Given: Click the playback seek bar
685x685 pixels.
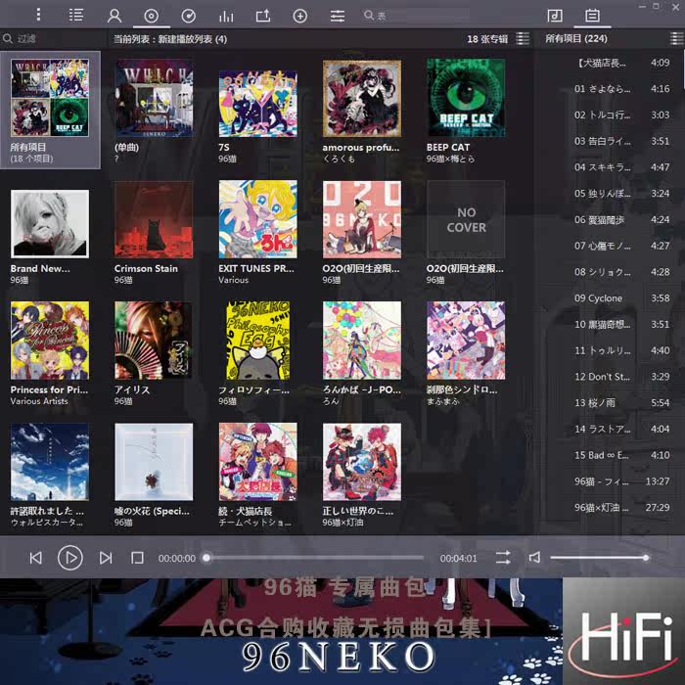Looking at the screenshot, I should point(314,558).
